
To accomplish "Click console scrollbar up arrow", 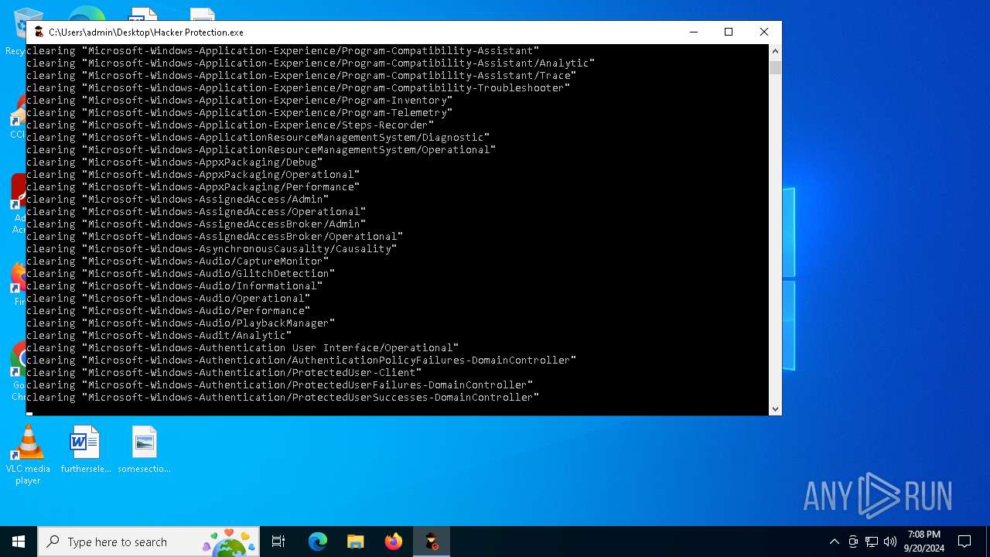I will tap(775, 51).
